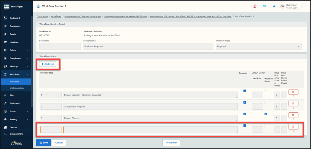Open Dashboard from the sidebar

tap(15, 18)
